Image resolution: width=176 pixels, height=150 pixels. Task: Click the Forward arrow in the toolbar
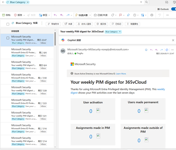pos(68,15)
